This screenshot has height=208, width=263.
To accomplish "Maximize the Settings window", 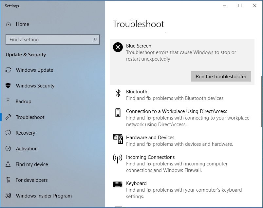I will tap(240, 6).
